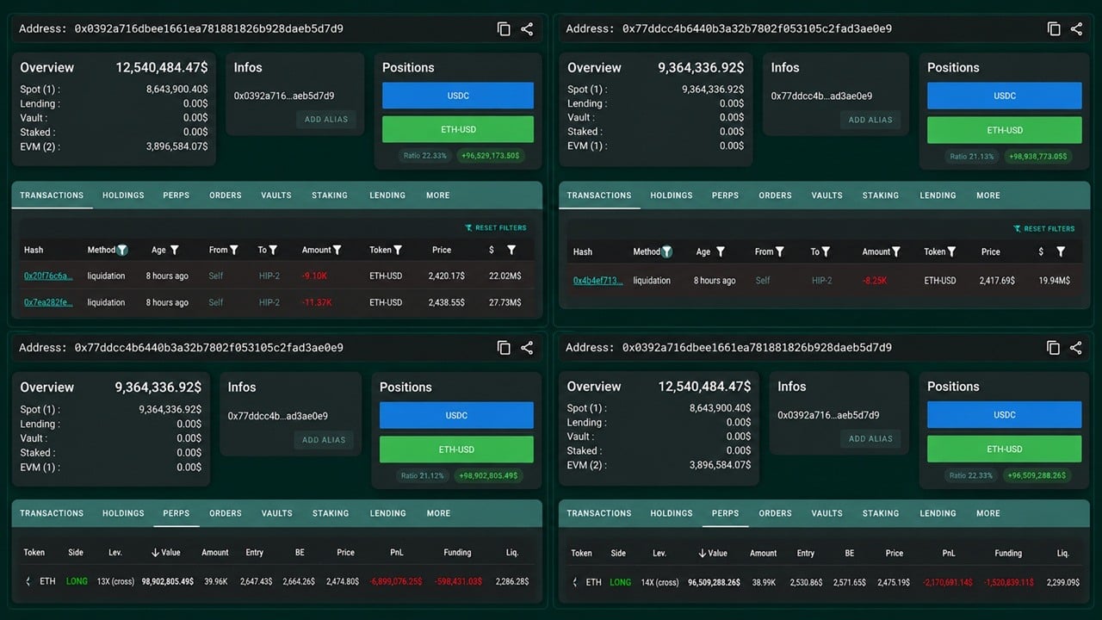This screenshot has width=1102, height=620.
Task: Open $ column filter in 0x77dd transactions table
Action: coord(1061,251)
